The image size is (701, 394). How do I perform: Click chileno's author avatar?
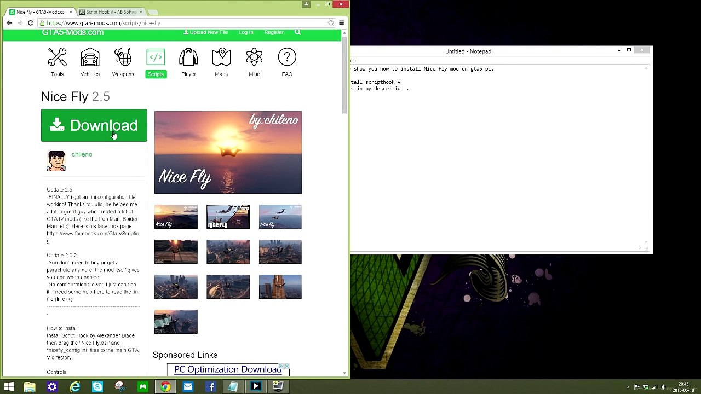pyautogui.click(x=56, y=161)
